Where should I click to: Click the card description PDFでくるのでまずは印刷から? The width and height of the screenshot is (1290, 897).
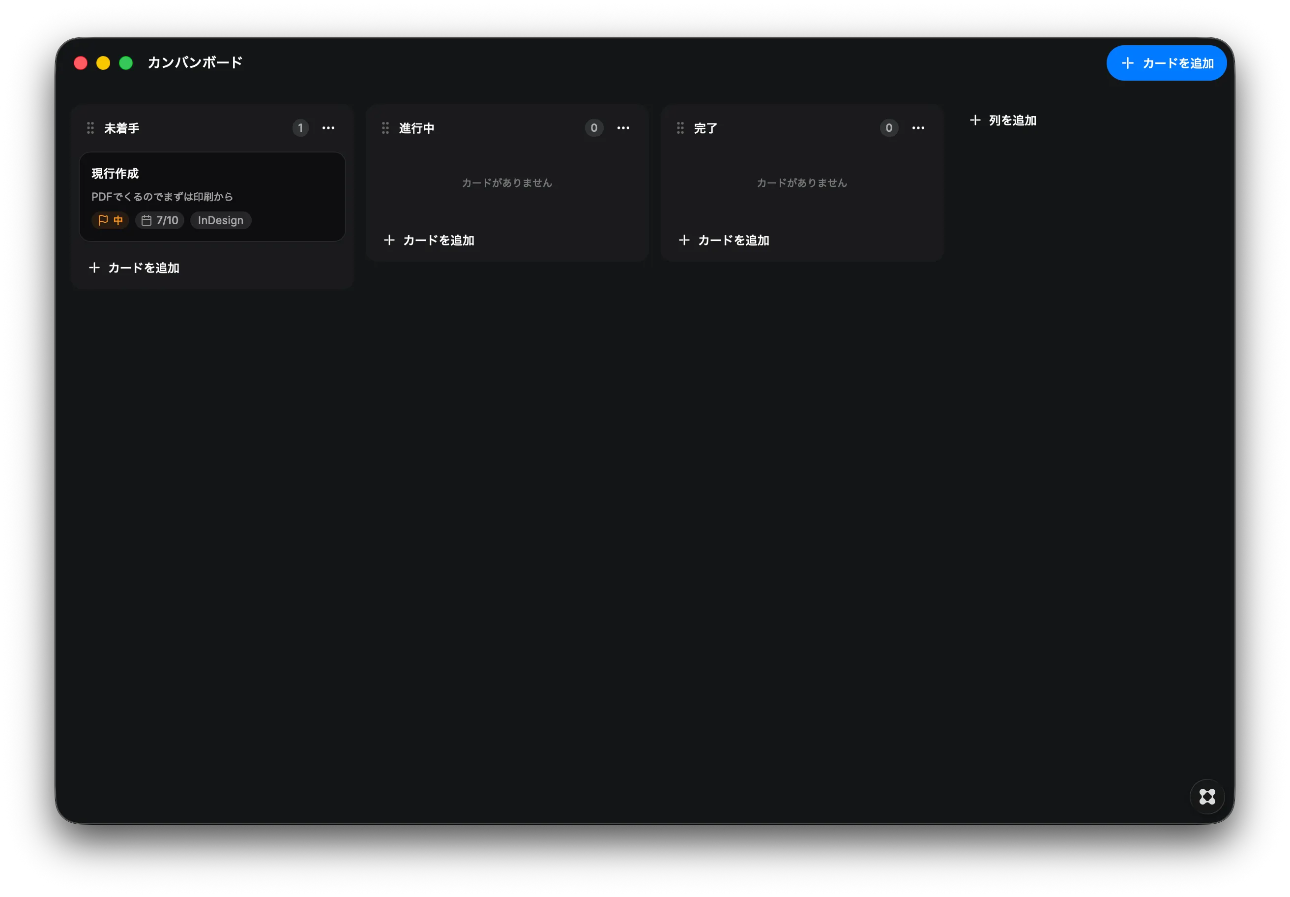162,197
